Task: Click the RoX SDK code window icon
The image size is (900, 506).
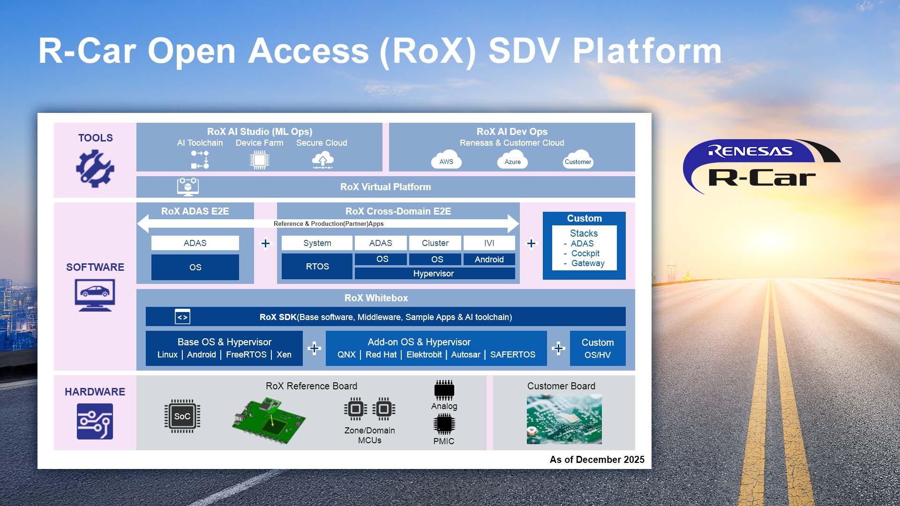Action: 182,317
